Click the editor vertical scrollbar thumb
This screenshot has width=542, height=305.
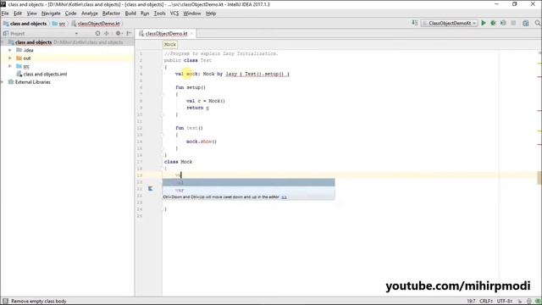(x=539, y=178)
